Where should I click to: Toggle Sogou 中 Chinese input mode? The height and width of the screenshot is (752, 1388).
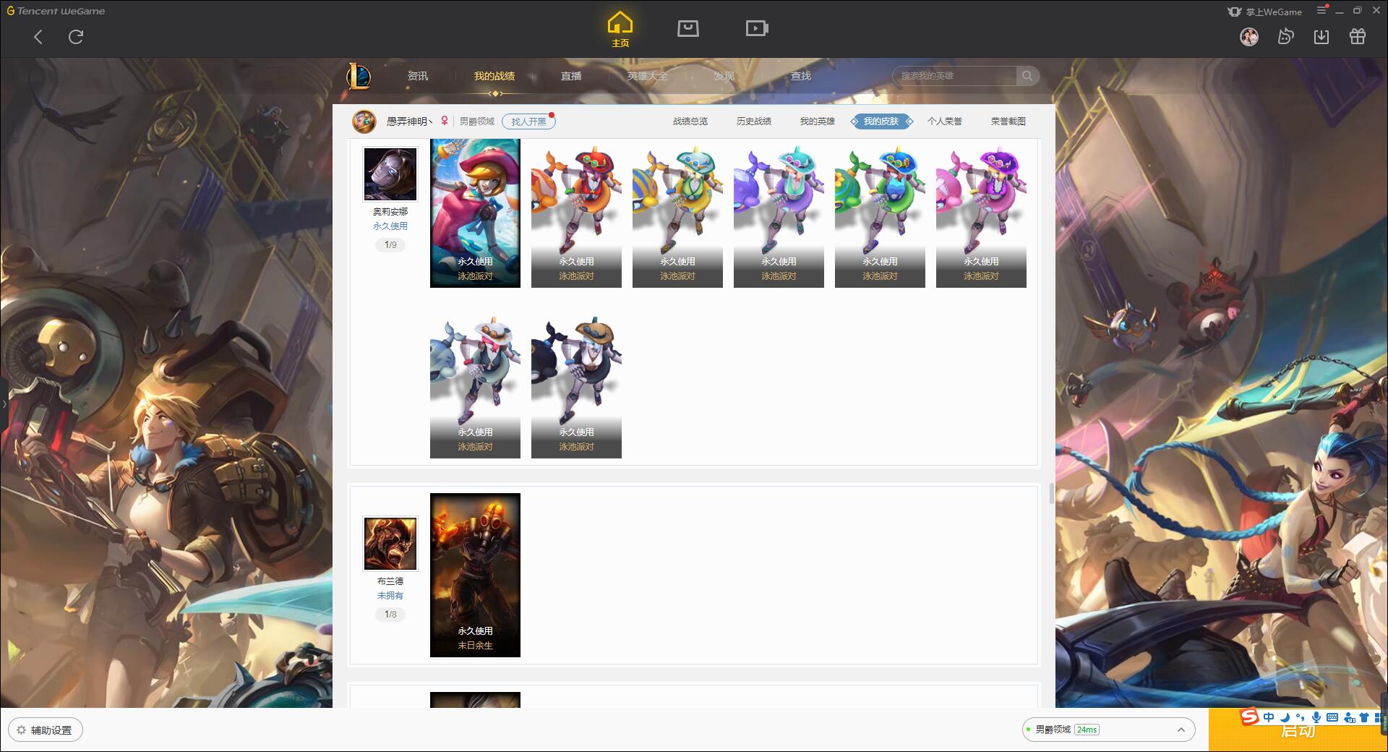click(x=1269, y=717)
